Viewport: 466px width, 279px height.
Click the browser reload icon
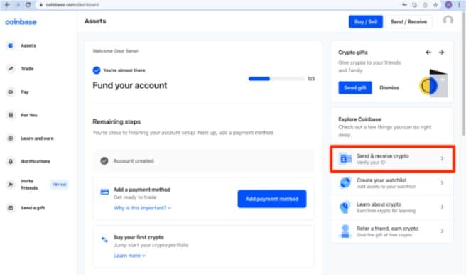click(28, 4)
